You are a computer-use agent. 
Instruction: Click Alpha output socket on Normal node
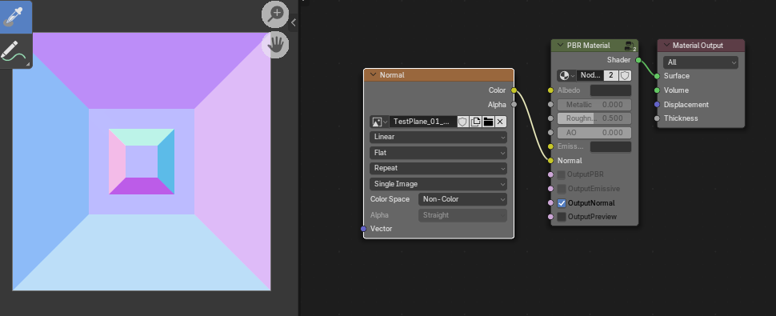514,104
